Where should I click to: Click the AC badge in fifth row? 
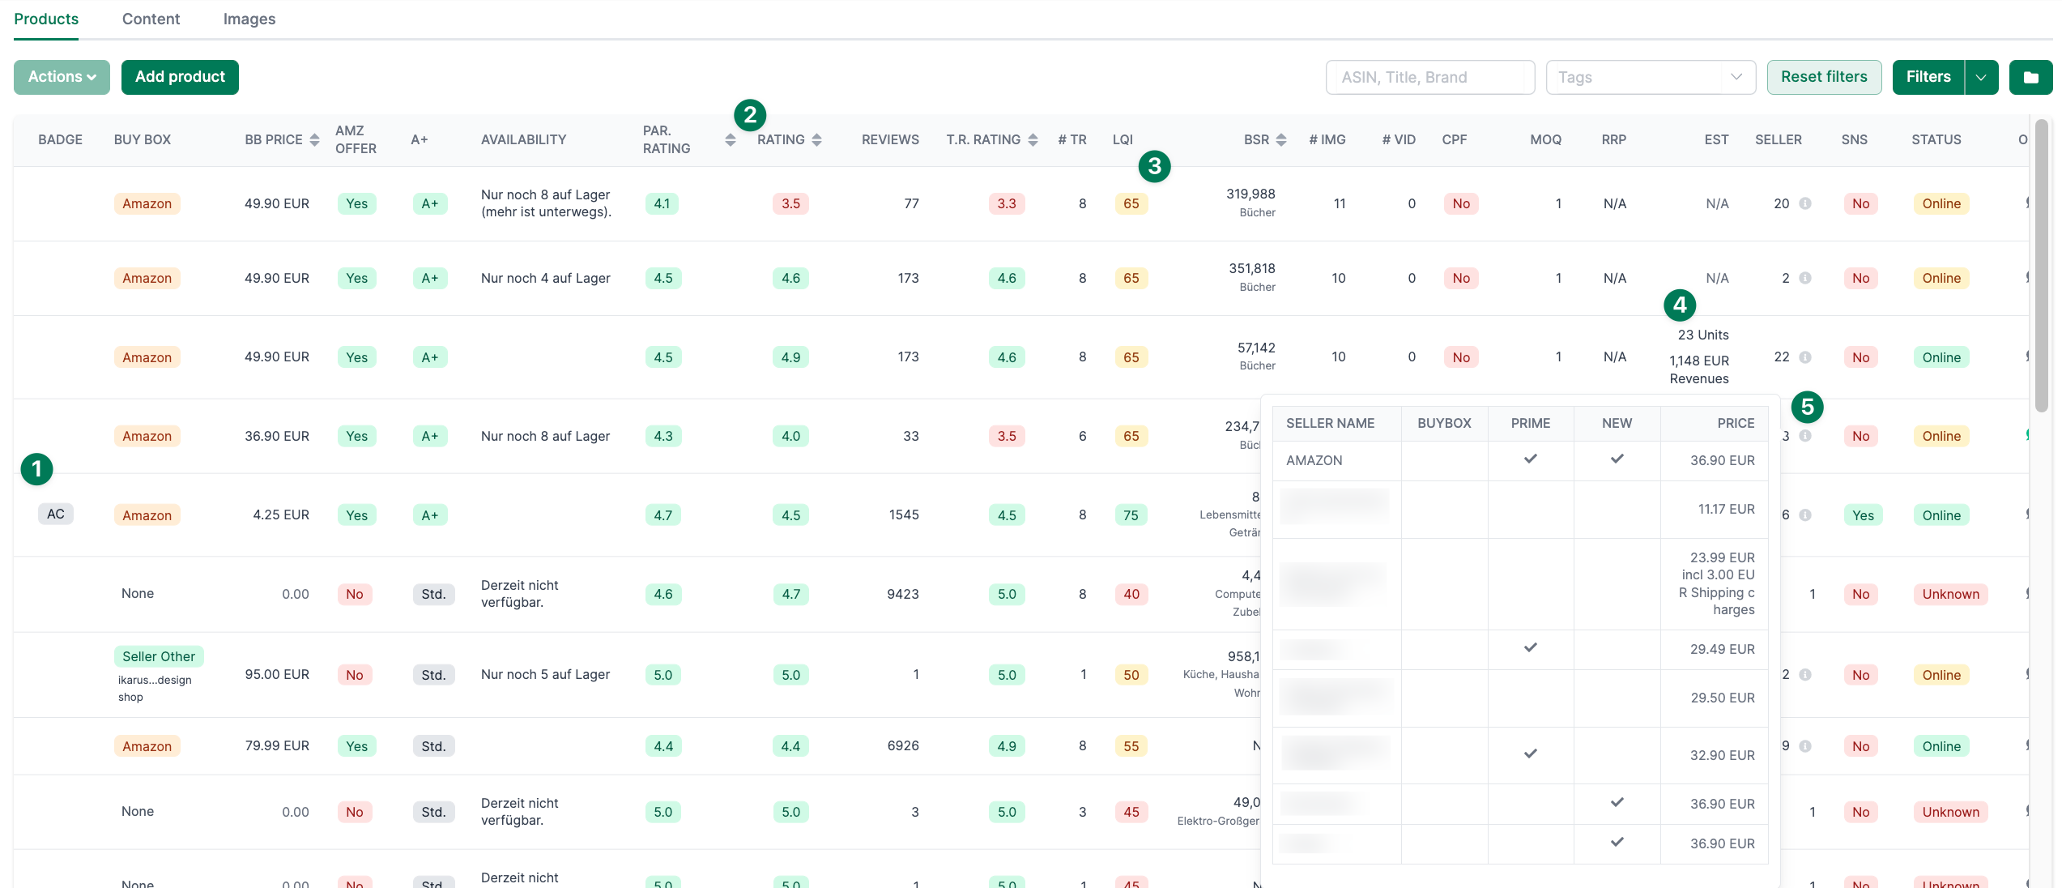pos(56,514)
